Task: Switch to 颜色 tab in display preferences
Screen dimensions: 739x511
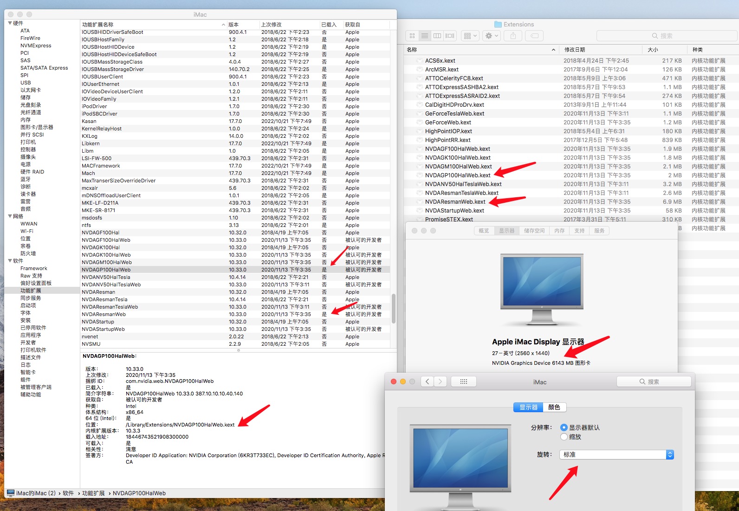Action: pyautogui.click(x=554, y=407)
